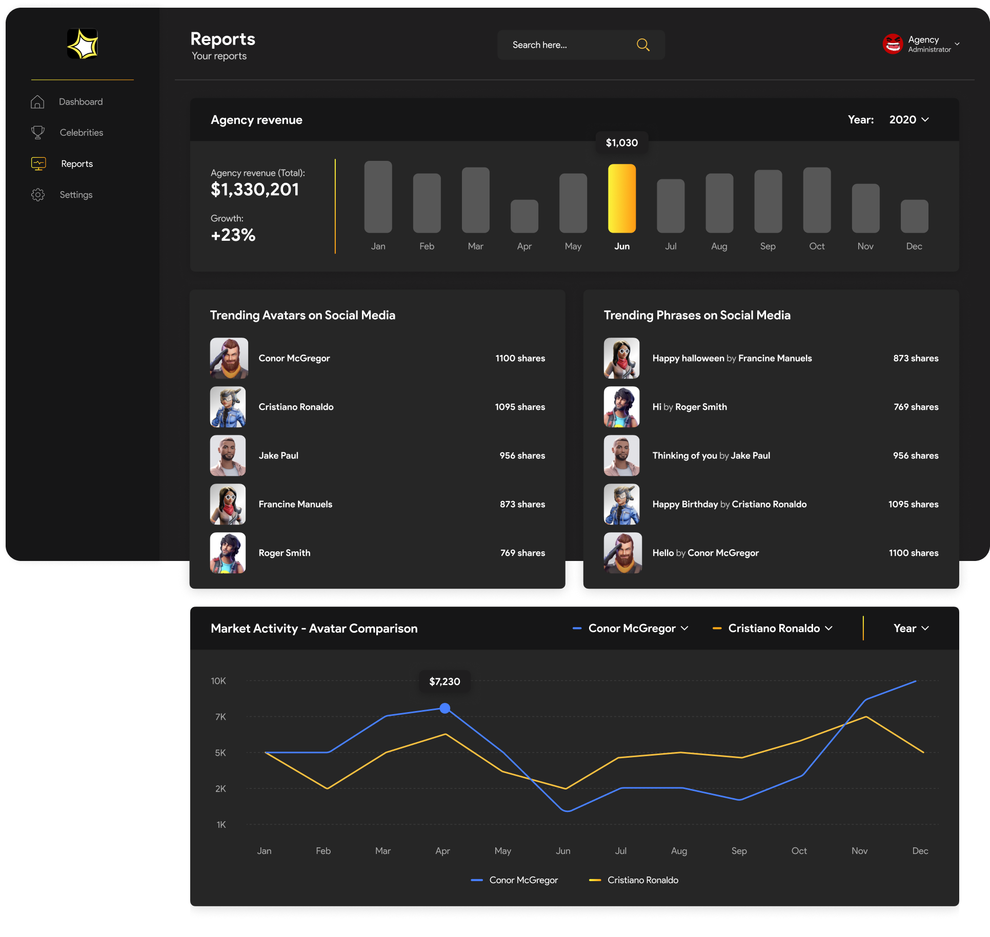Screen dimensions: 990x937
Task: Click the $1,330,201 total revenue value
Action: [x=255, y=190]
